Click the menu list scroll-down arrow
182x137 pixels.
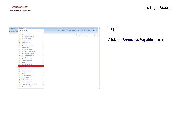31,88
